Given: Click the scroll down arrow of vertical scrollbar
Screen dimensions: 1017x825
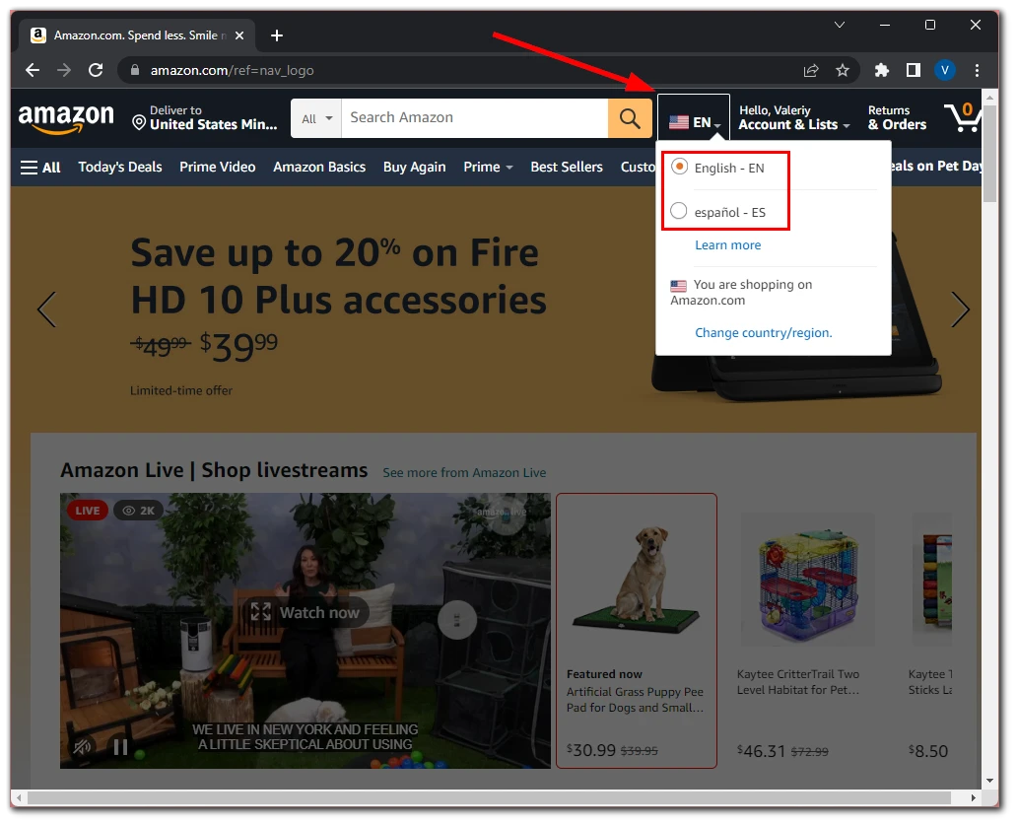Looking at the screenshot, I should [x=989, y=781].
